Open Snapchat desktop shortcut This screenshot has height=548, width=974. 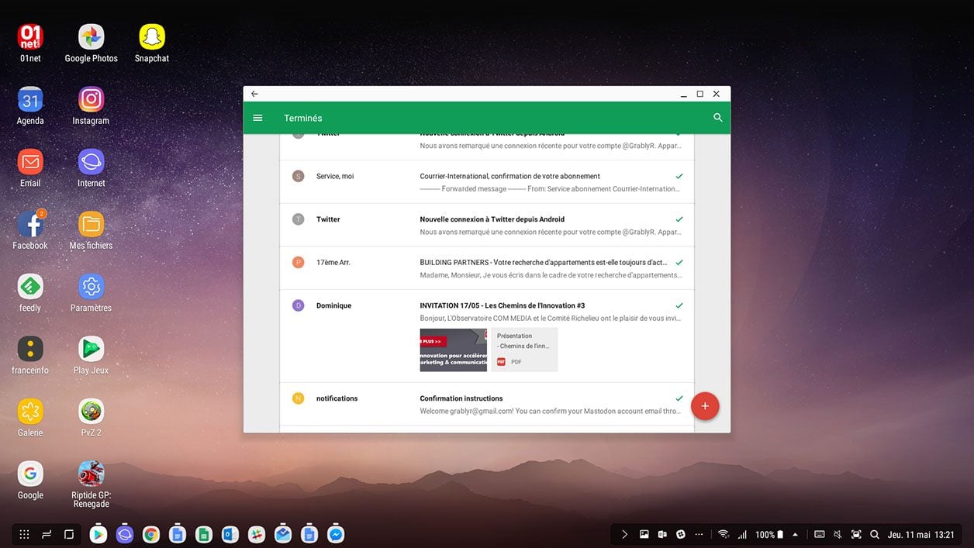152,43
